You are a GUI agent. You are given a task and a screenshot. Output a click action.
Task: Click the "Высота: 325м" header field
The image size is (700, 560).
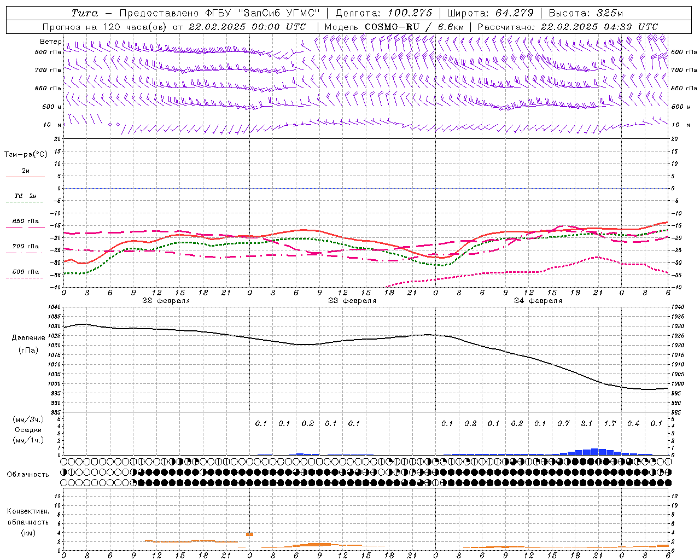tap(586, 13)
